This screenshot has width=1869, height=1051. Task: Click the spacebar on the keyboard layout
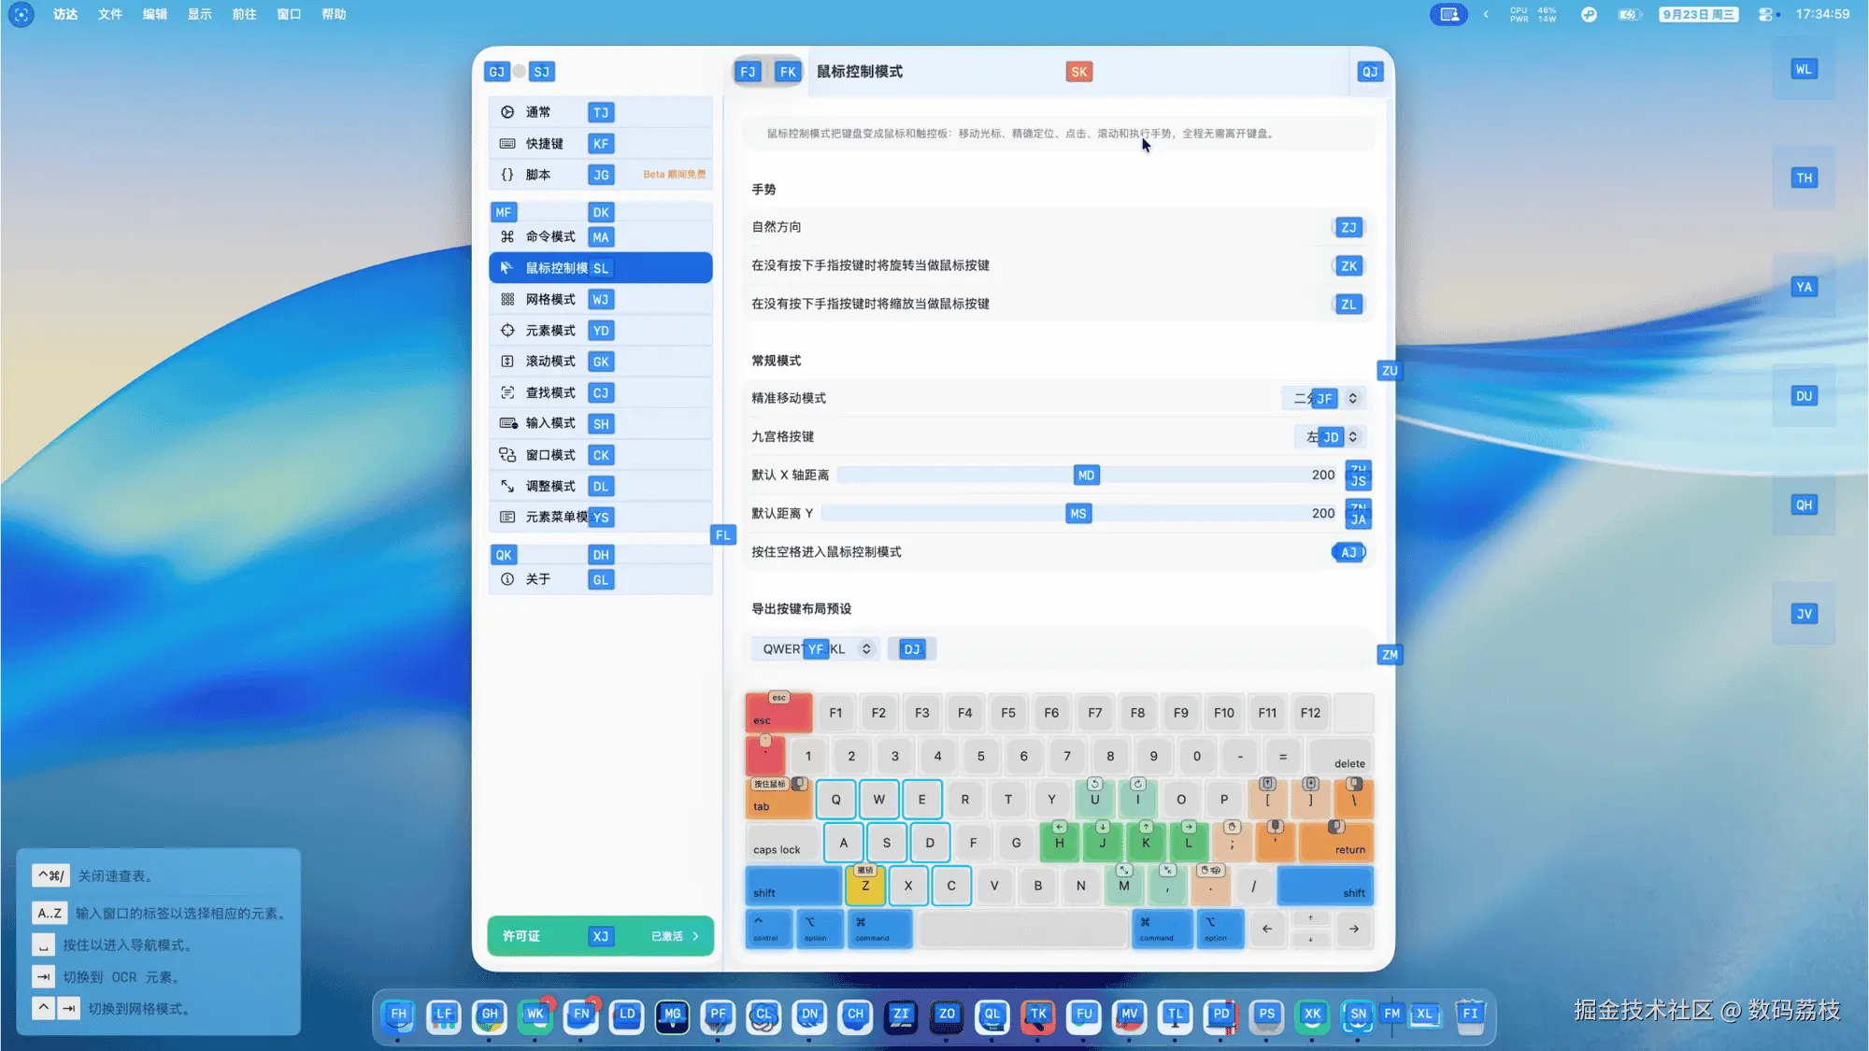pyautogui.click(x=1022, y=929)
